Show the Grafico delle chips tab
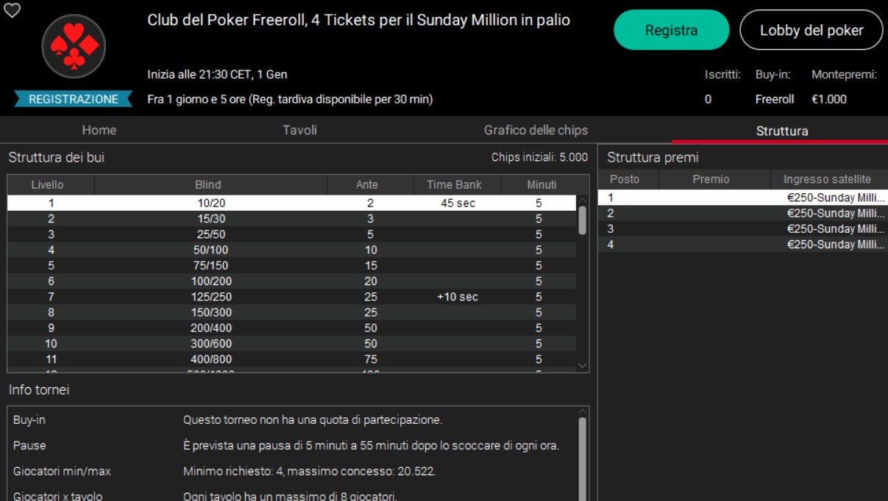This screenshot has height=501, width=888. click(x=536, y=130)
